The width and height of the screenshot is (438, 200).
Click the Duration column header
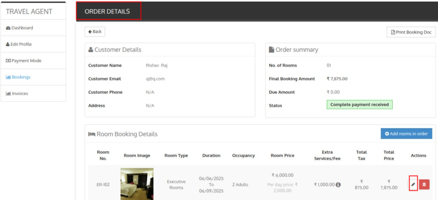pos(211,155)
